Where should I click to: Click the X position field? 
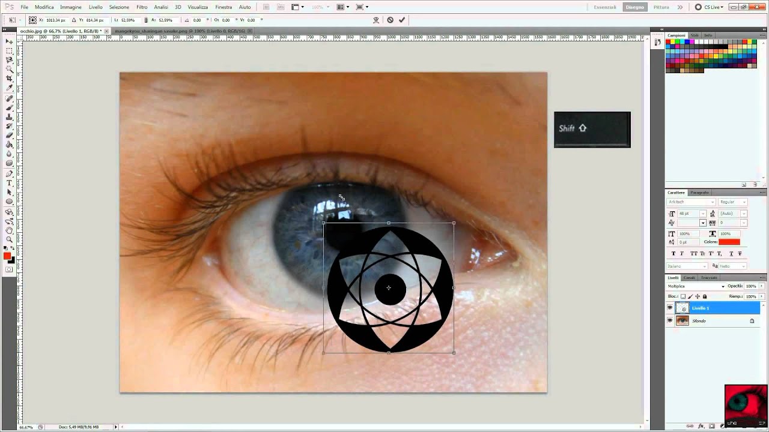(56, 20)
